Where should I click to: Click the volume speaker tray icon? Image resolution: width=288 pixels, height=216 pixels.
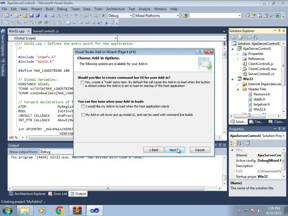(x=259, y=211)
